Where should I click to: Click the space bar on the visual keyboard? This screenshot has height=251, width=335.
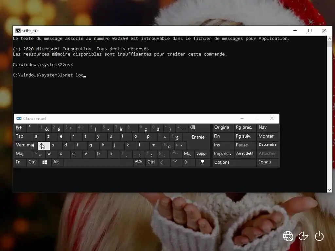click(x=98, y=162)
